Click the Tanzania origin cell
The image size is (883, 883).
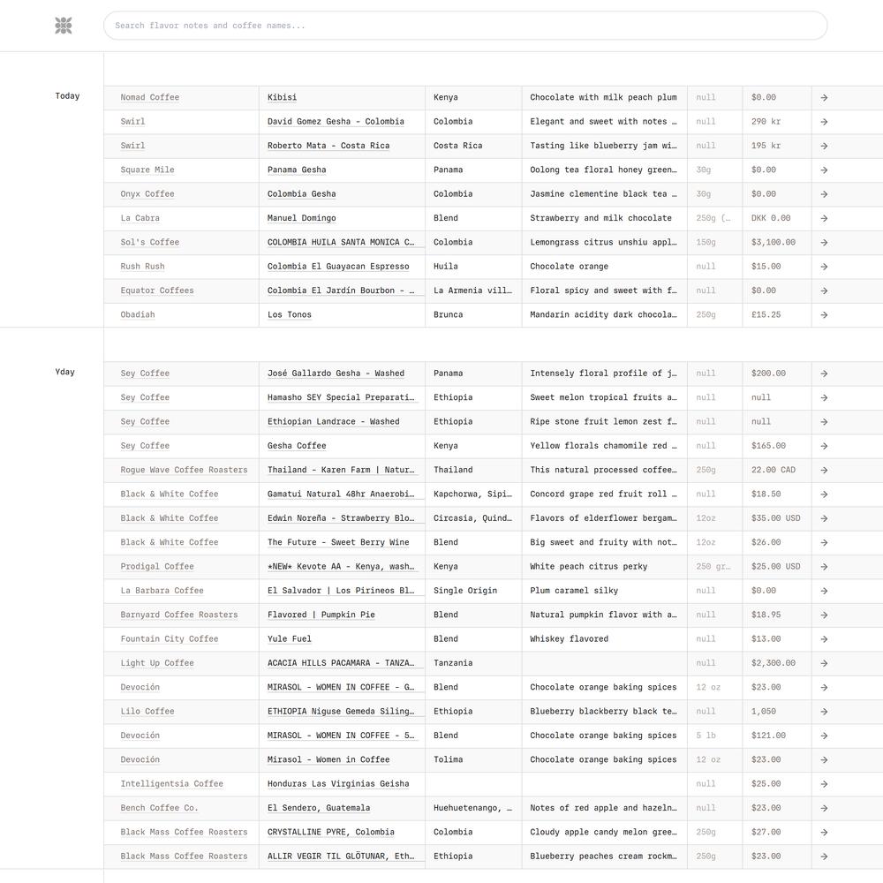[453, 664]
